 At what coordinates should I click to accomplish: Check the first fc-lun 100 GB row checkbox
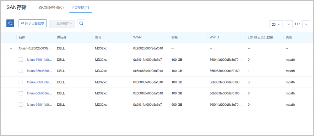(x=21, y=60)
